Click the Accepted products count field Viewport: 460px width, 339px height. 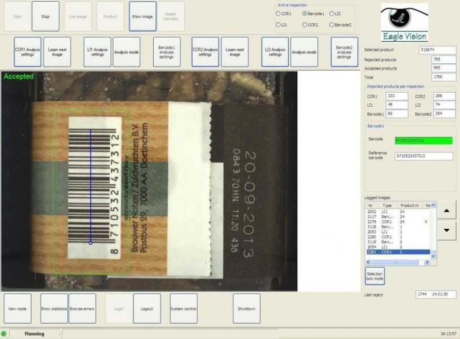[444, 68]
